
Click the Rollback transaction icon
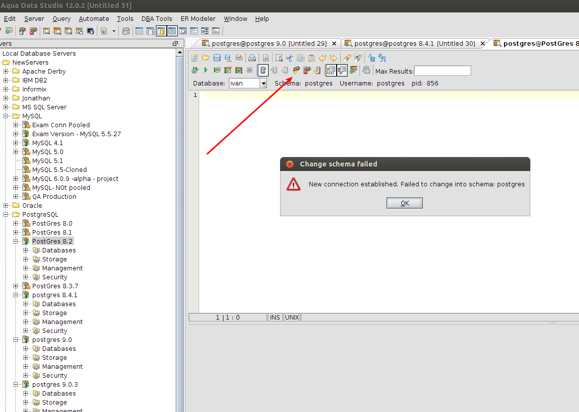285,70
